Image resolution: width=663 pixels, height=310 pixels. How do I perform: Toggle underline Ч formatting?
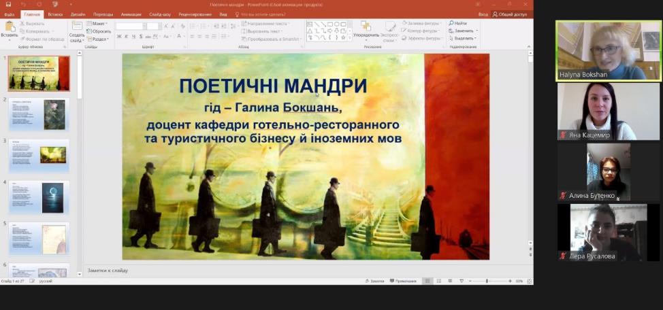coord(133,37)
